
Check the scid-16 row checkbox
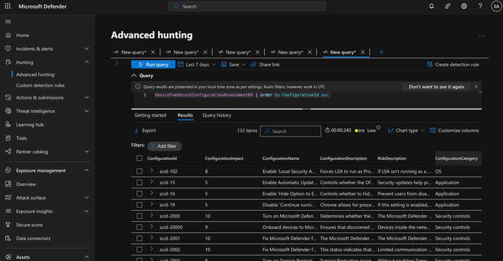click(139, 194)
